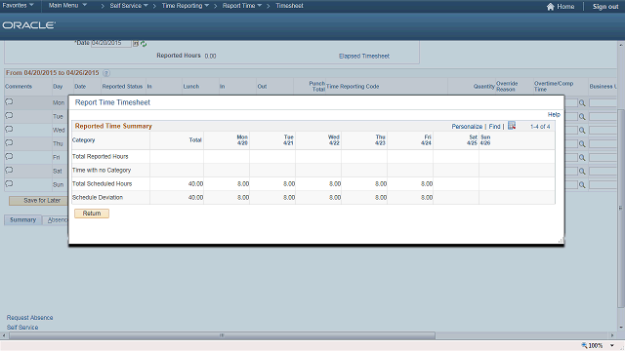Click the download grid icon in Reported Time Summary
Screen dimensions: 625x351
click(x=512, y=126)
